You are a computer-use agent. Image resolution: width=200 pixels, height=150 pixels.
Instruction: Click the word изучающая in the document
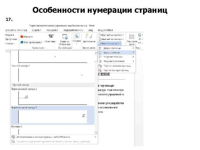(107, 86)
